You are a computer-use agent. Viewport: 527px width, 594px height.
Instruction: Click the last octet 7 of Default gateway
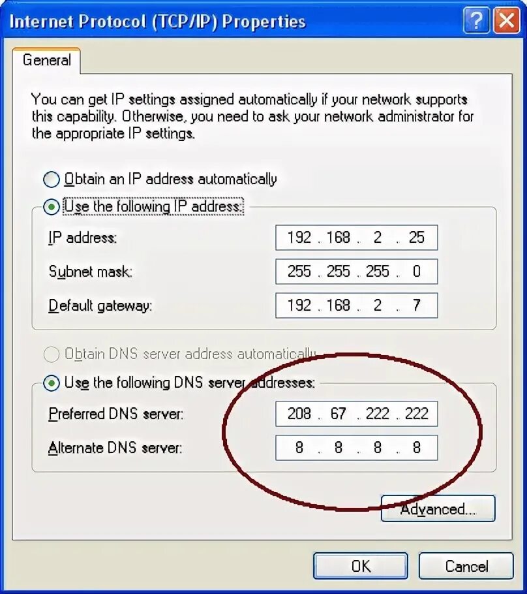pos(417,305)
